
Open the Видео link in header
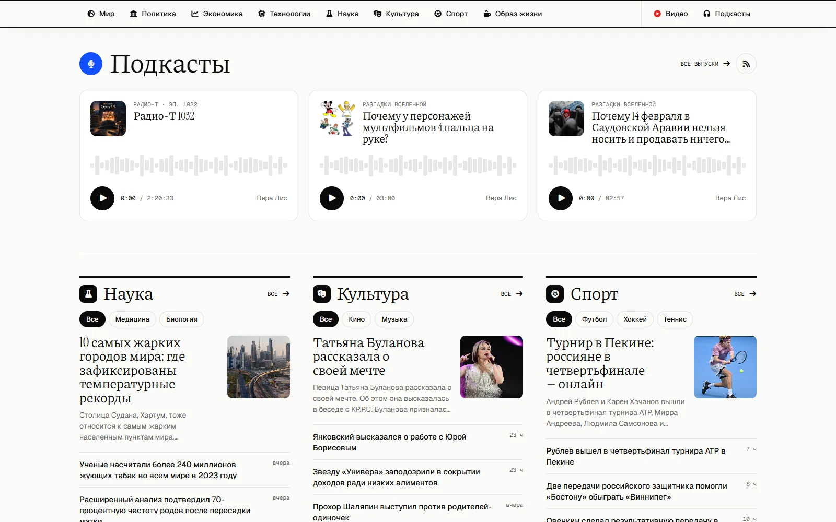[x=670, y=14]
